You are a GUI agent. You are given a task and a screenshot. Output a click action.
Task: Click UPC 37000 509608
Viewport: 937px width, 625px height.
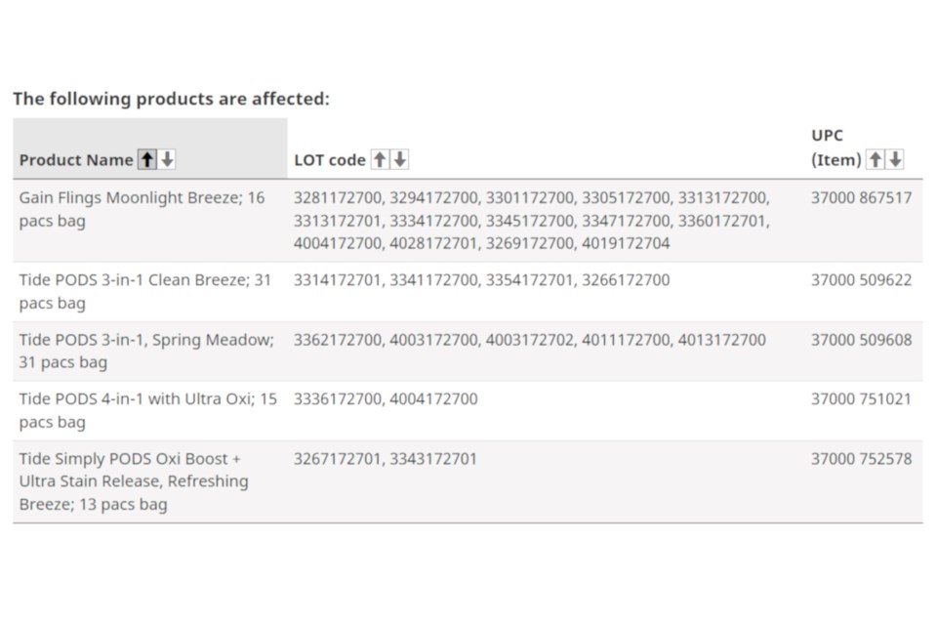(861, 340)
